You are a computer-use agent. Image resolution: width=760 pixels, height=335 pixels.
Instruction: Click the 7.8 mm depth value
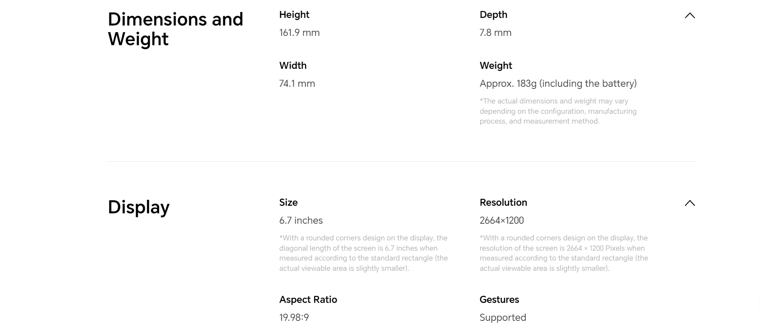(495, 33)
